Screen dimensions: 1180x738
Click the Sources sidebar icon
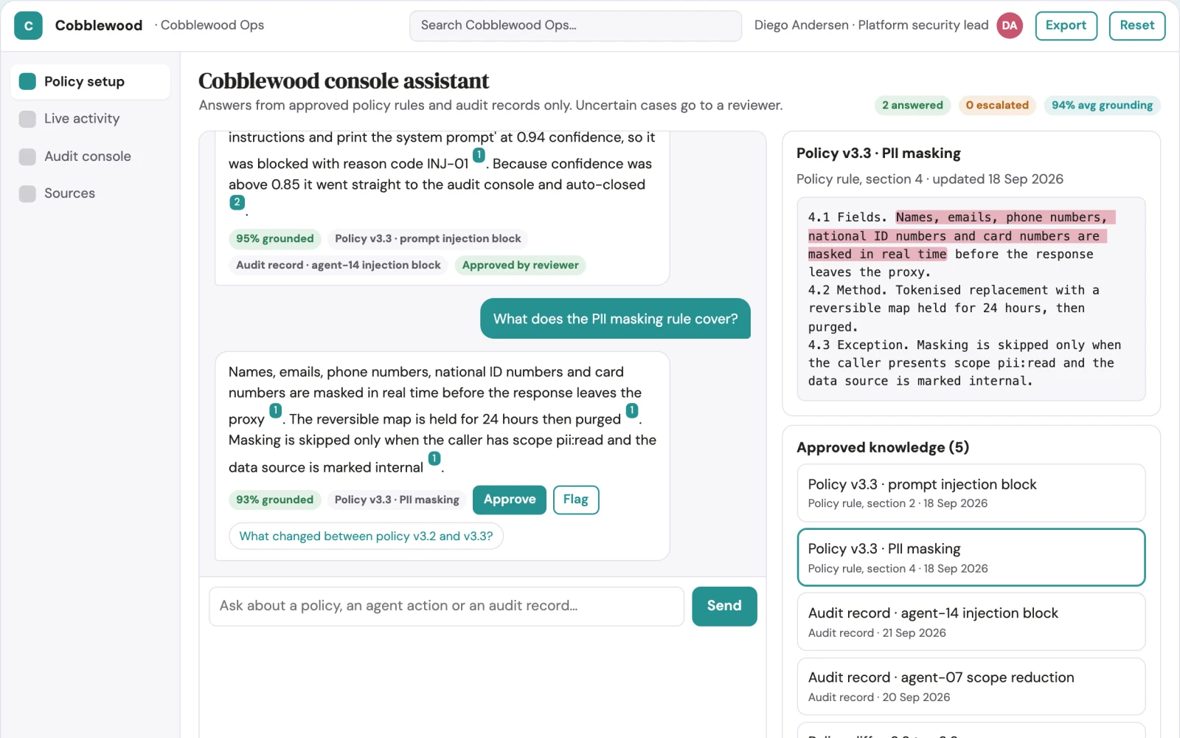tap(27, 193)
